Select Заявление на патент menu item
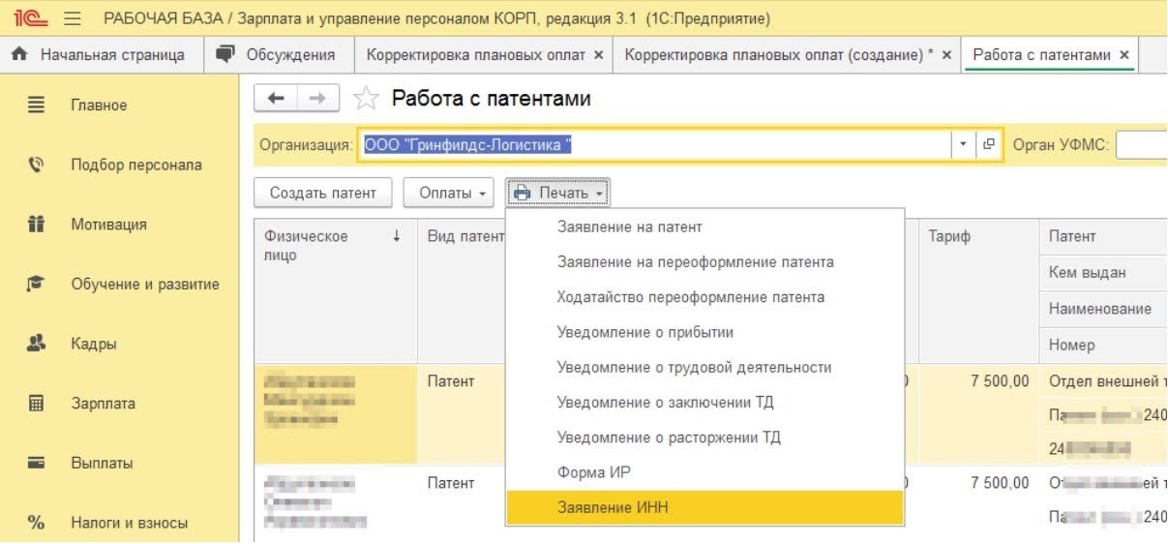 pyautogui.click(x=704, y=227)
